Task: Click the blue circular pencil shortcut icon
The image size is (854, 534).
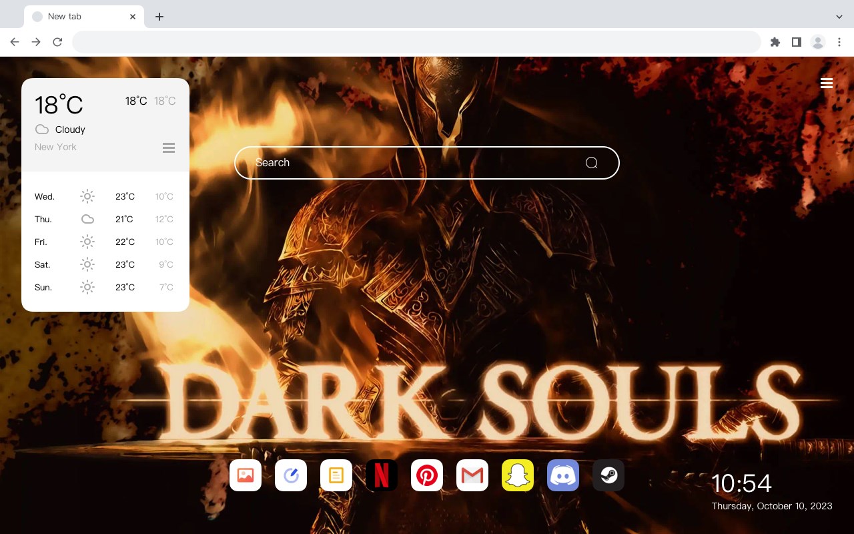Action: 291,475
